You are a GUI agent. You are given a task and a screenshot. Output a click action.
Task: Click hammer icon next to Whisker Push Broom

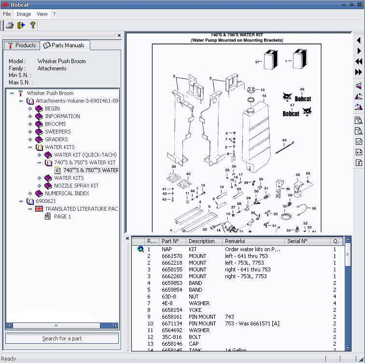pyautogui.click(x=20, y=93)
